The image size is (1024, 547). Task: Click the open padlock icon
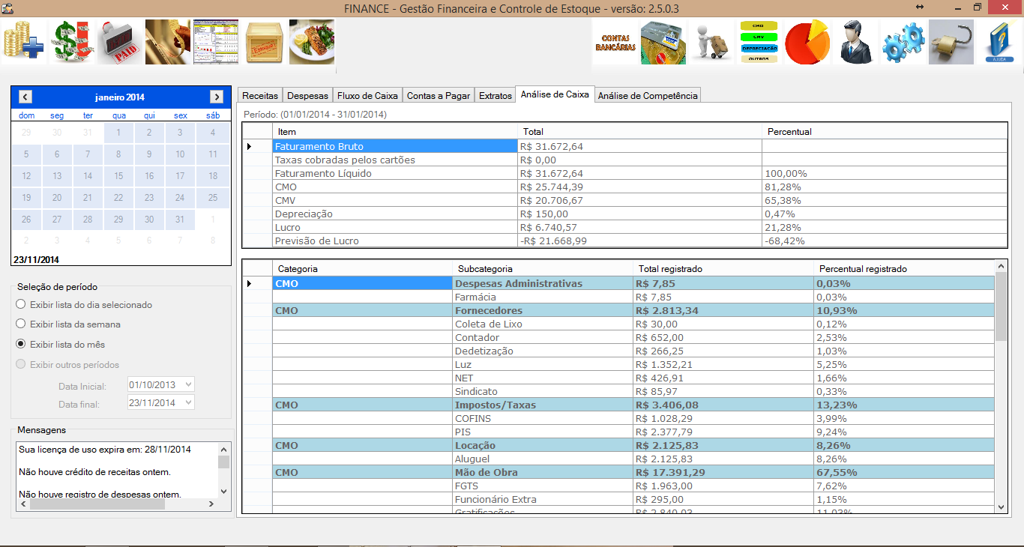click(951, 42)
